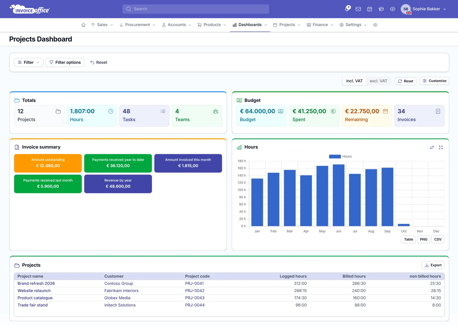458x325 pixels.
Task: Open the Dashboards menu
Action: click(x=250, y=25)
